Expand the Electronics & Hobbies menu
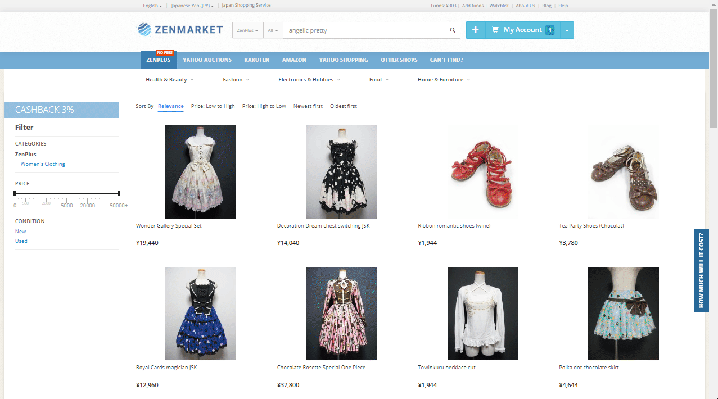This screenshot has width=718, height=399. pos(309,80)
